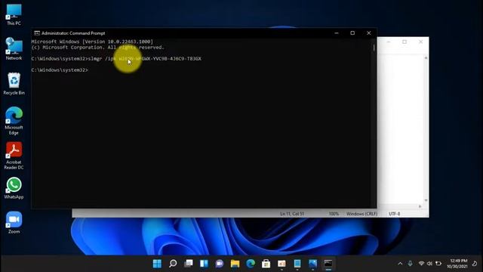Viewport: 483px width, 272px height.
Task: Click "UTF-8" encoding in Notepad status bar
Action: click(x=394, y=214)
